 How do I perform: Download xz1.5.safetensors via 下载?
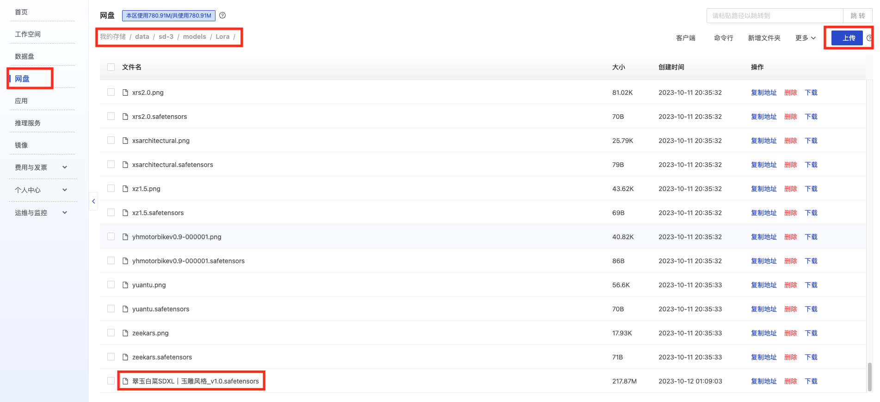(x=811, y=213)
